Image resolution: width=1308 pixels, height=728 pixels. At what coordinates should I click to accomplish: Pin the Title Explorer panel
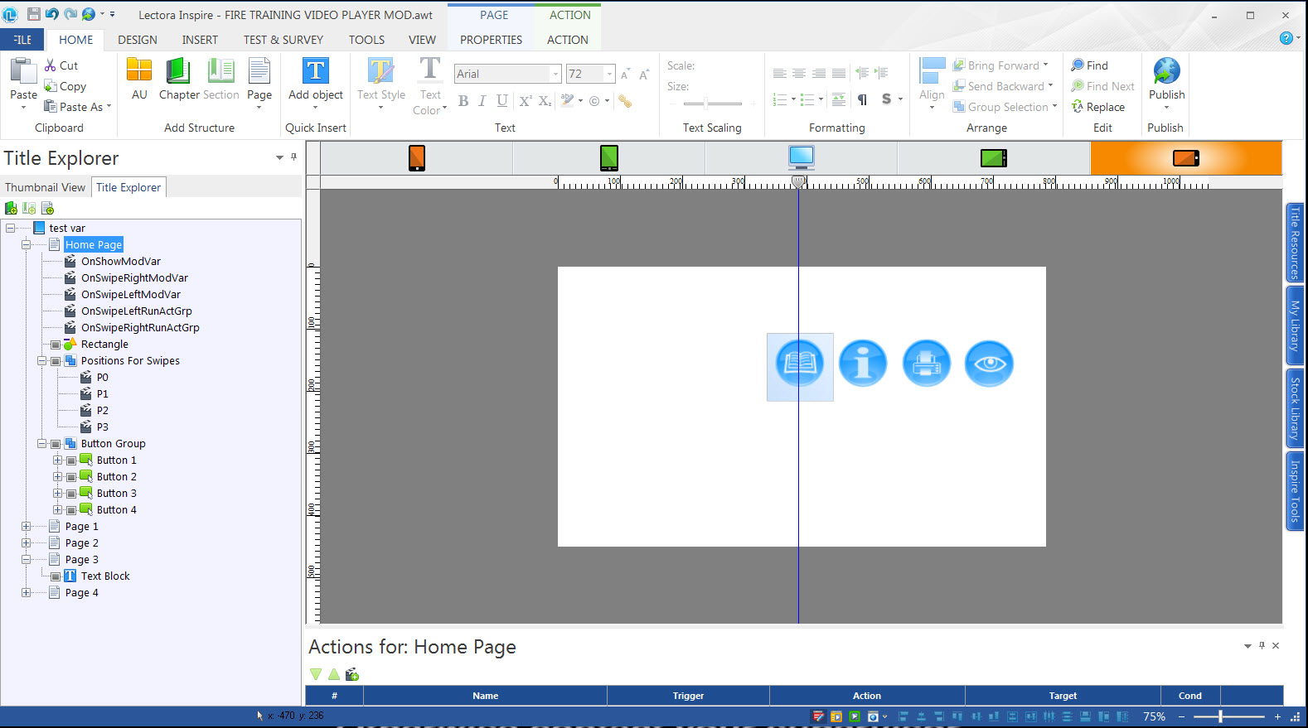tap(293, 157)
